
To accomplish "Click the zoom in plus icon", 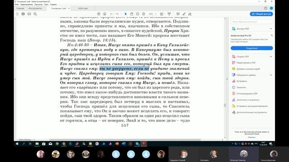I will coord(144,14).
